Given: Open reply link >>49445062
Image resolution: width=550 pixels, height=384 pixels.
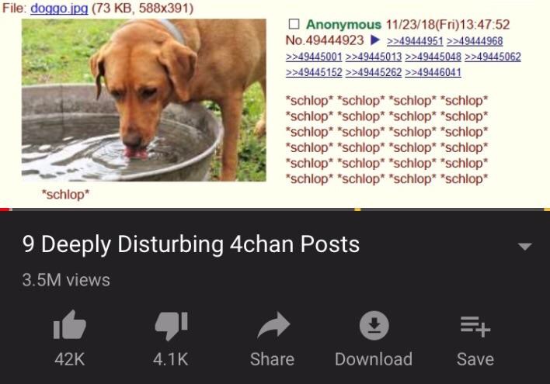Looking at the screenshot, I should click(493, 57).
